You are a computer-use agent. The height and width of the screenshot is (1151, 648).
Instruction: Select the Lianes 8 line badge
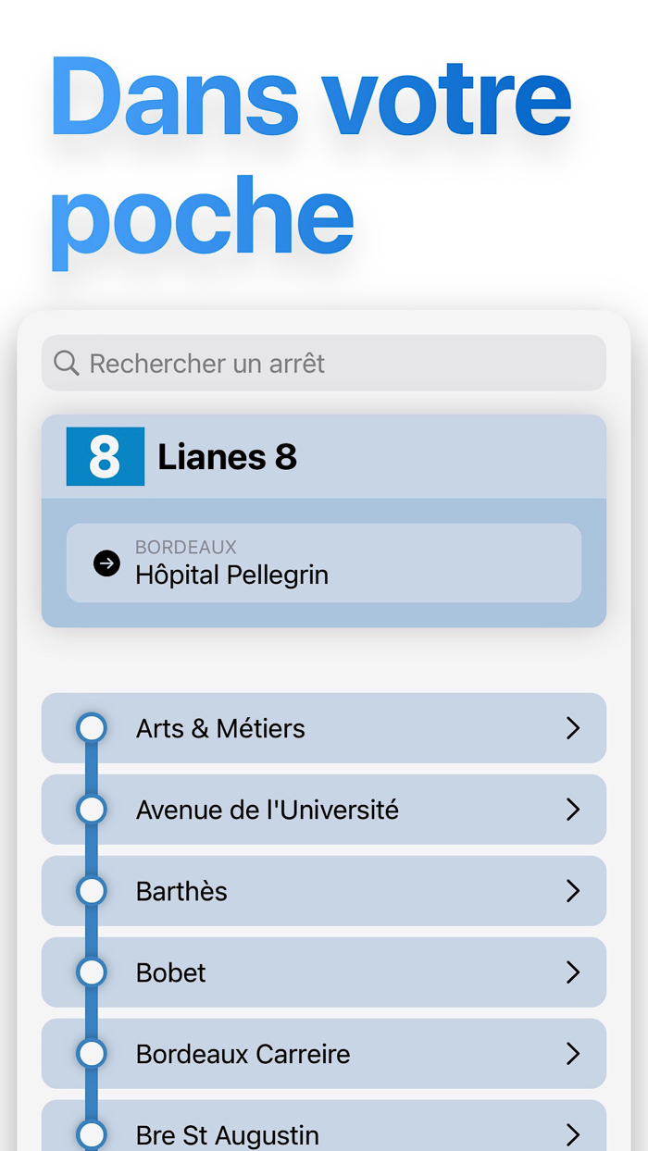105,456
